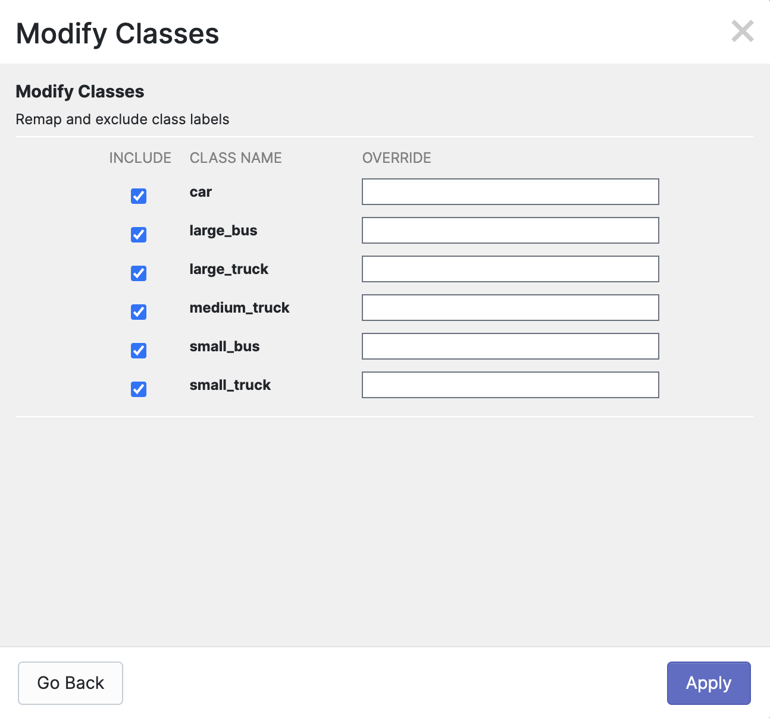Go Back to the previous step
Screen dimensions: 770x718
pyautogui.click(x=70, y=683)
